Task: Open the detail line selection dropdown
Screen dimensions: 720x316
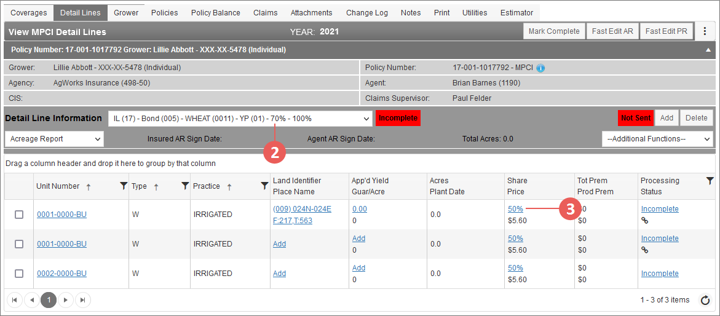Action: (x=240, y=118)
